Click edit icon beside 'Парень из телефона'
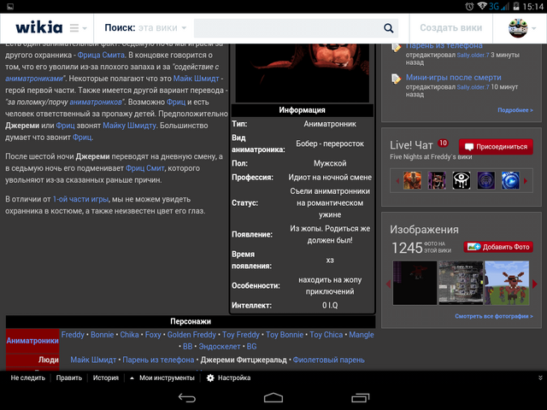Screen dimensions: 547x410 pos(396,48)
